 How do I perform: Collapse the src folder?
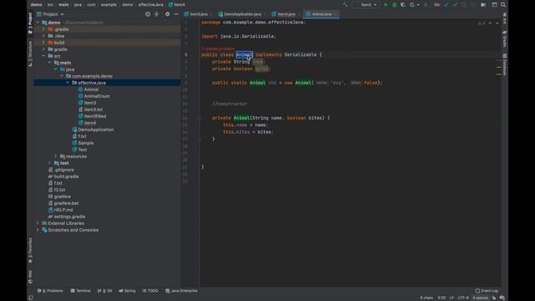tap(43, 56)
